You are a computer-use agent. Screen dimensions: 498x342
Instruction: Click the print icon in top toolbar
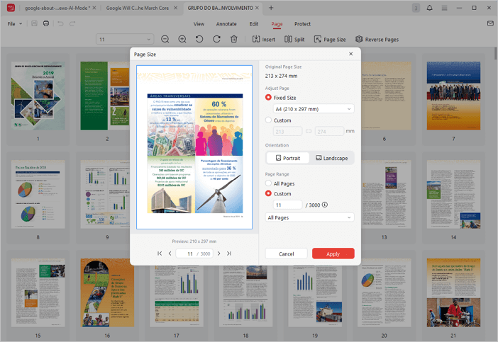point(46,24)
